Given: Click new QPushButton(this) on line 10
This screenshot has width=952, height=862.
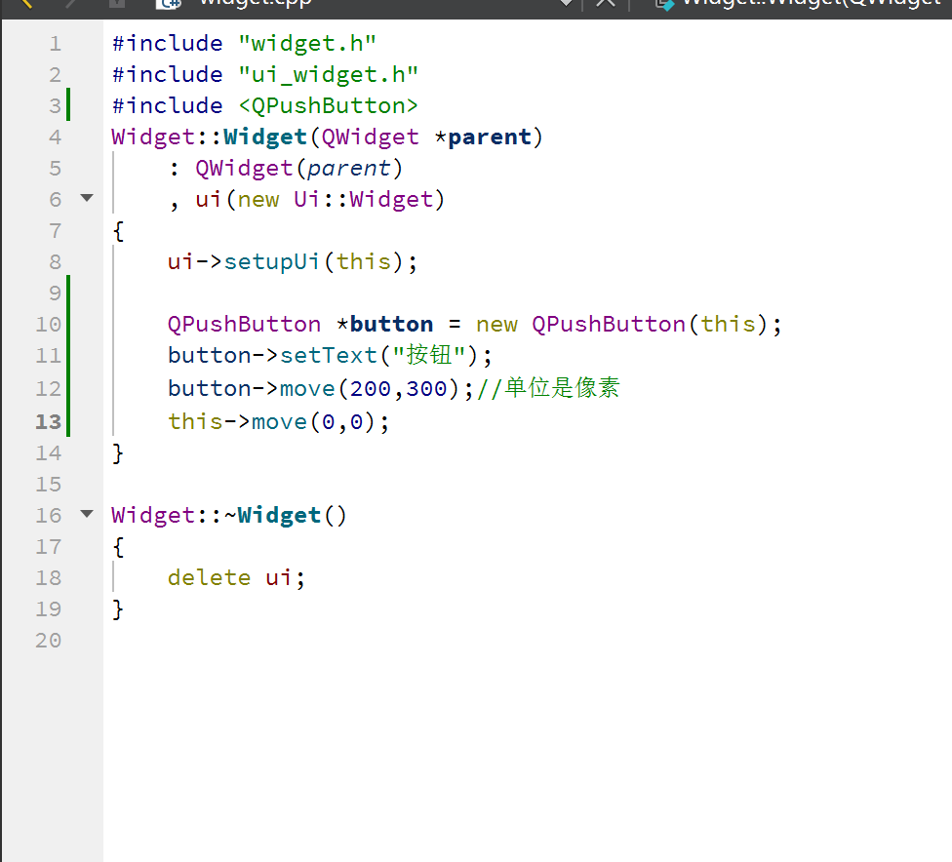Looking at the screenshot, I should 623,324.
